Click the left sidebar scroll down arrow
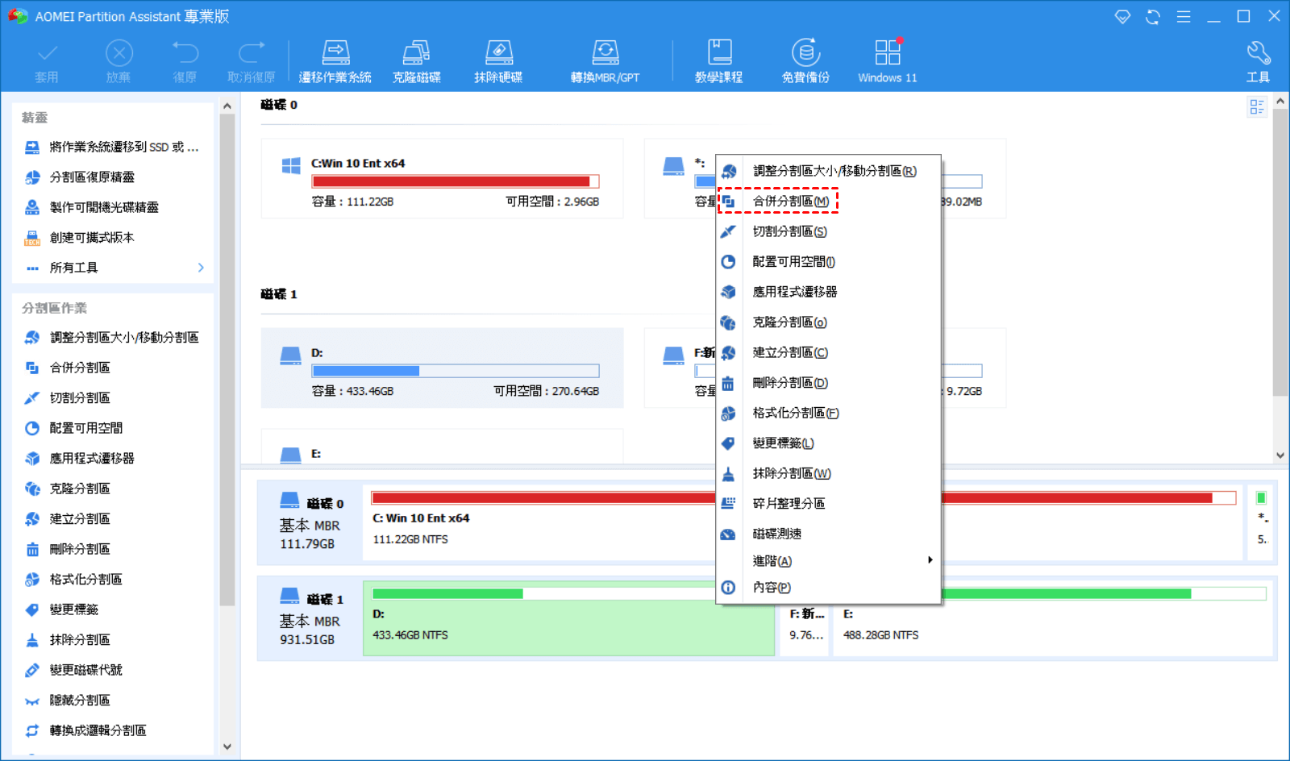The image size is (1290, 761). pos(227,746)
